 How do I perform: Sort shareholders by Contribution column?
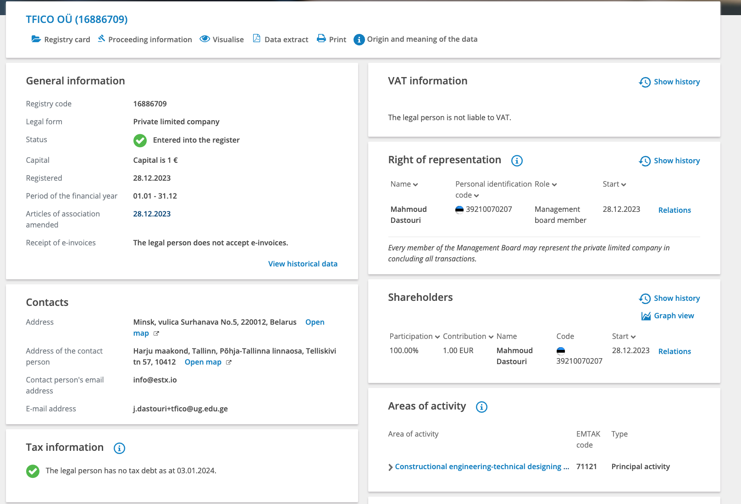468,336
